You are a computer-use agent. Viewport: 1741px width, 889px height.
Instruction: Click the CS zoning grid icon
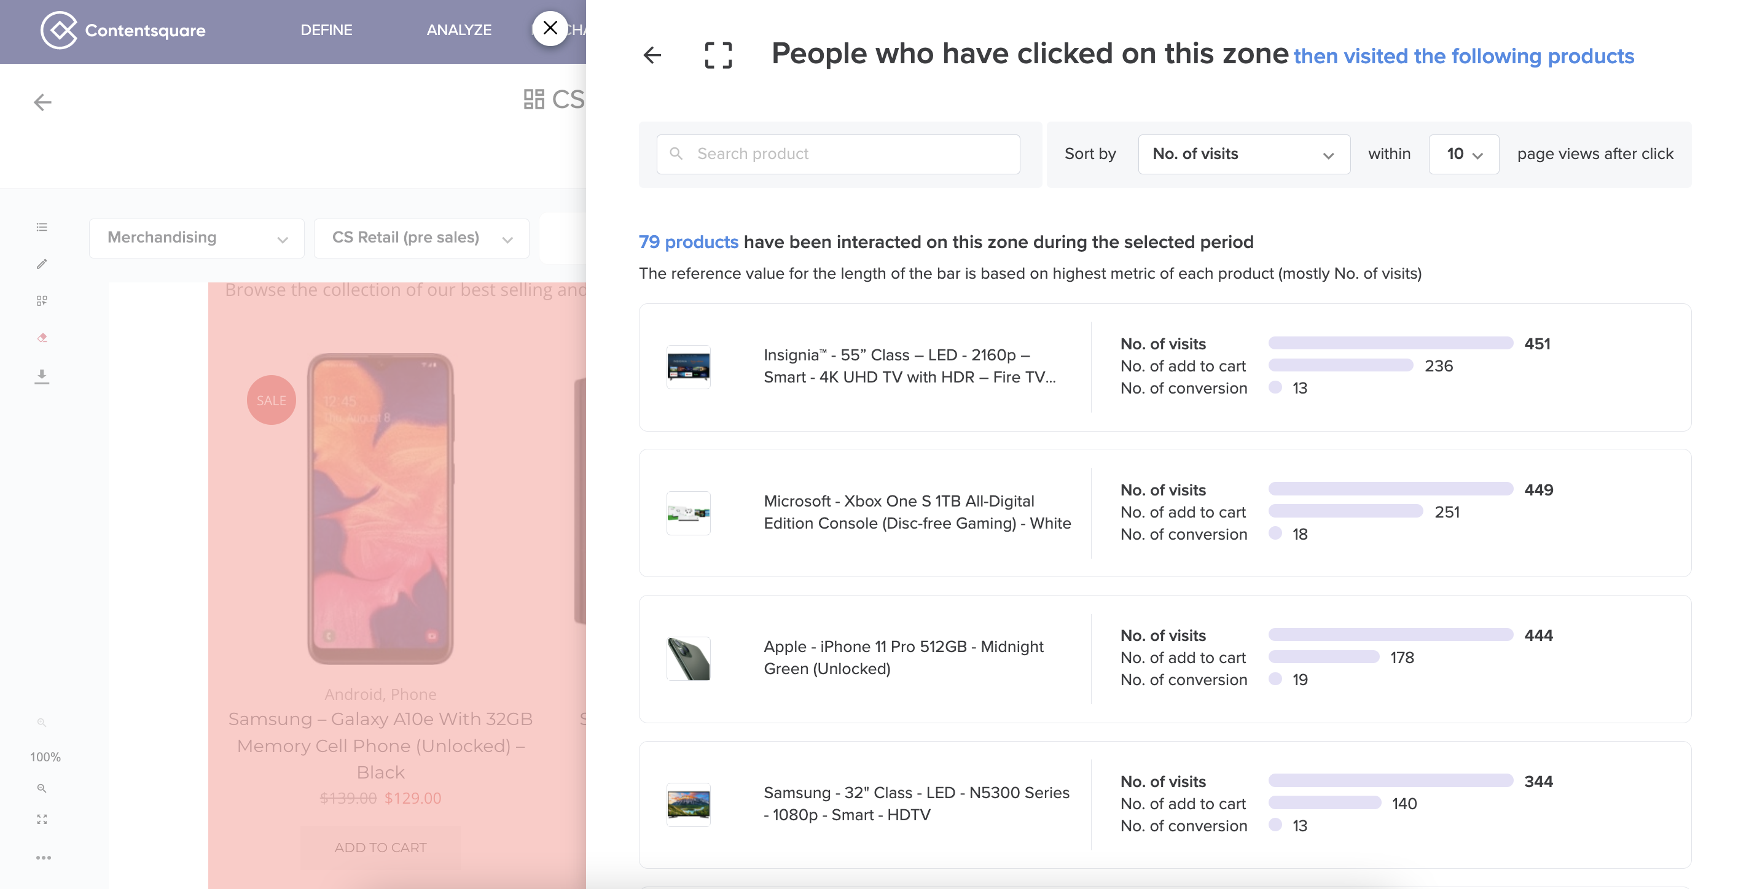[534, 99]
